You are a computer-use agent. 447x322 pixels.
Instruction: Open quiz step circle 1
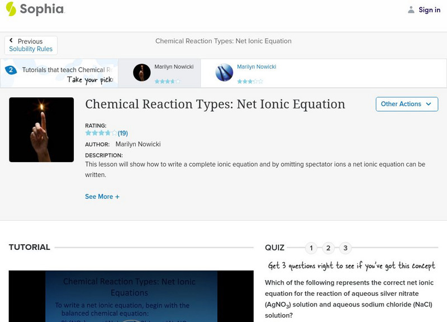[x=311, y=247]
